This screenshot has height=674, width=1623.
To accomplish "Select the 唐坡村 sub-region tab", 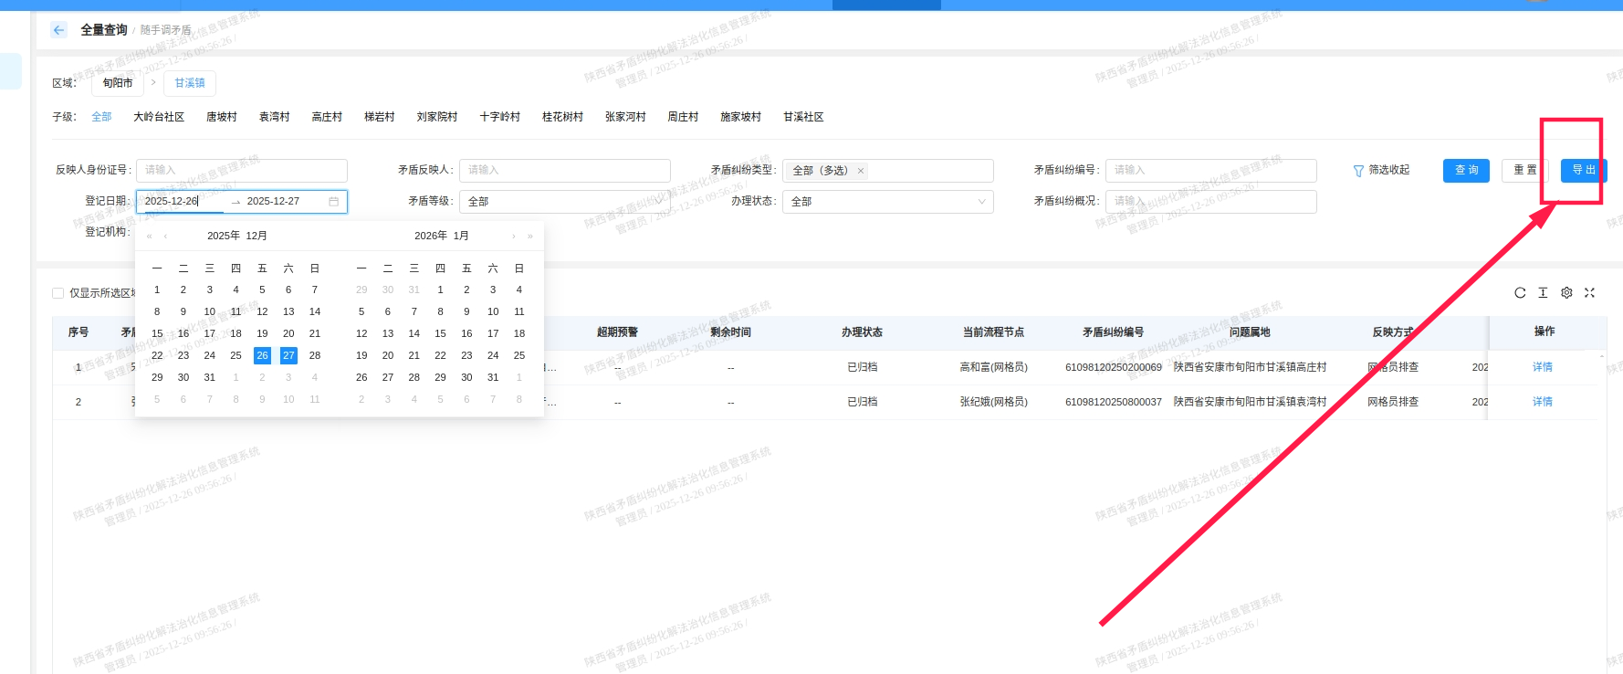I will pos(222,117).
